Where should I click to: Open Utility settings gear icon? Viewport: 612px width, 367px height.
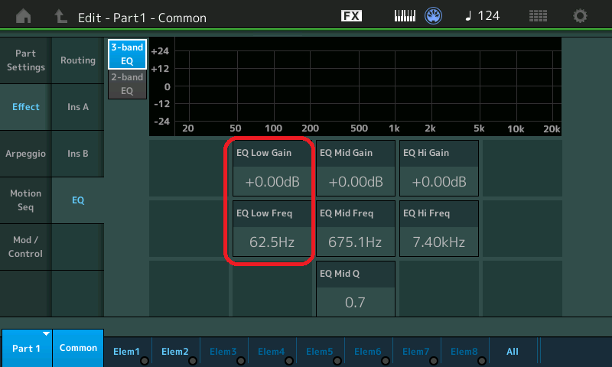pos(580,16)
